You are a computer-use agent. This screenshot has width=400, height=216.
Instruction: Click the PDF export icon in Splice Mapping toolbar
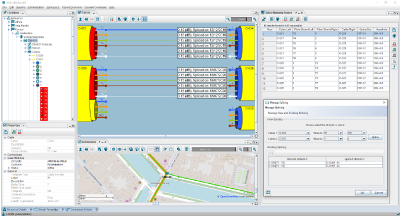point(285,19)
